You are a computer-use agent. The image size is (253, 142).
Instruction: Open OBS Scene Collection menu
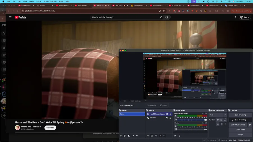(50, 1)
